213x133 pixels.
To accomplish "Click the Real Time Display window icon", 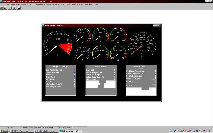I will 43,25.
